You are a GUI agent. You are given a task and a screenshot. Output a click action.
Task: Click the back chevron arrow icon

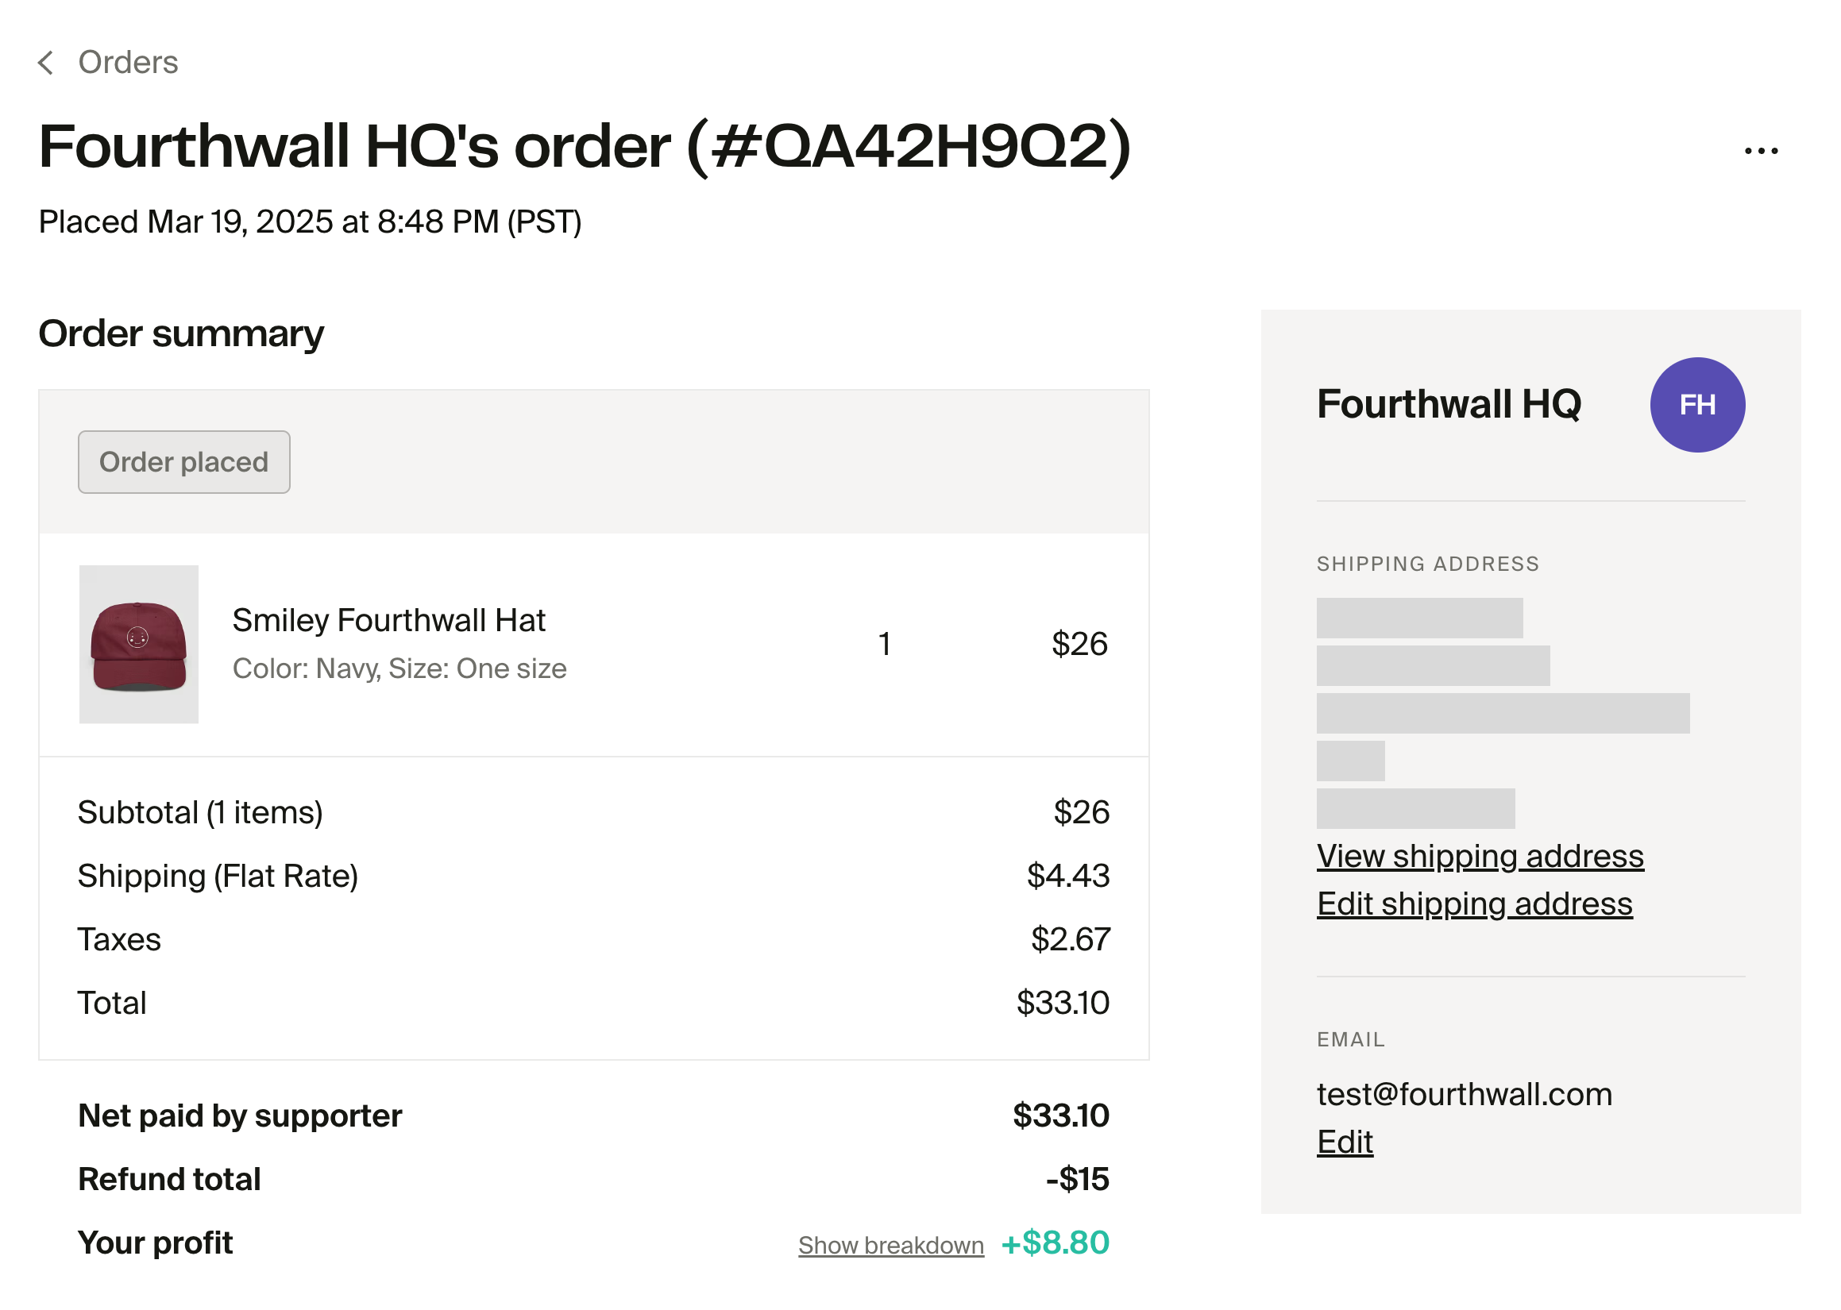pyautogui.click(x=46, y=63)
